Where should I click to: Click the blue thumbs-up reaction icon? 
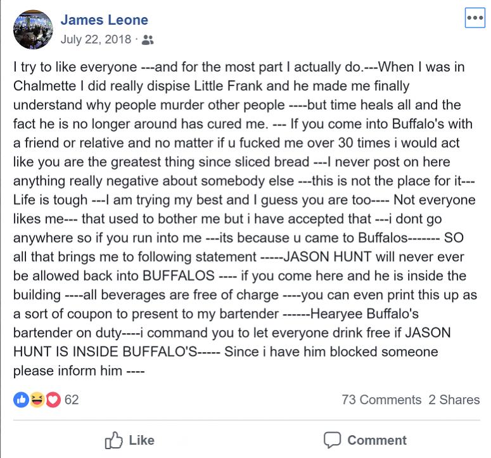click(x=22, y=400)
